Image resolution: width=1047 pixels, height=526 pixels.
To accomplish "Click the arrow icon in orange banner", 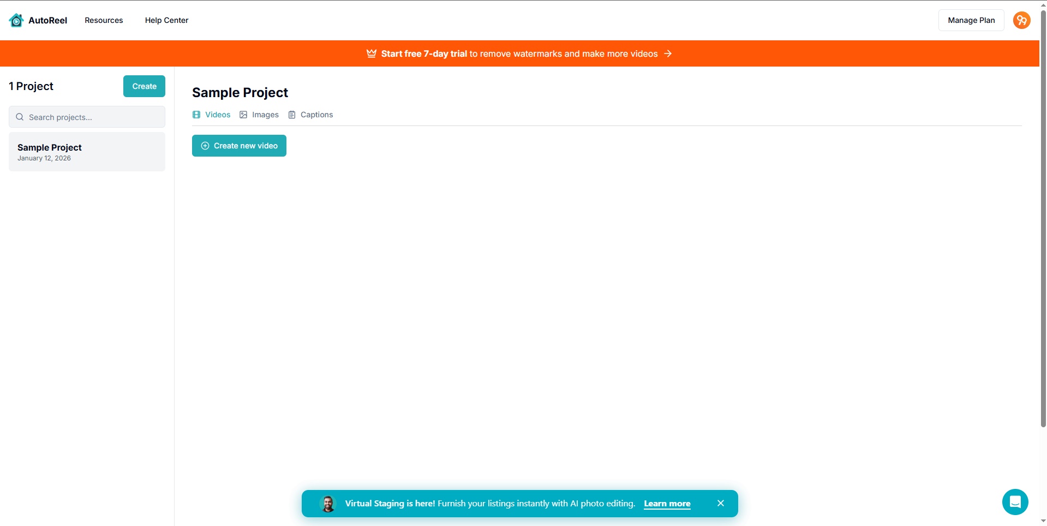I will pos(668,53).
